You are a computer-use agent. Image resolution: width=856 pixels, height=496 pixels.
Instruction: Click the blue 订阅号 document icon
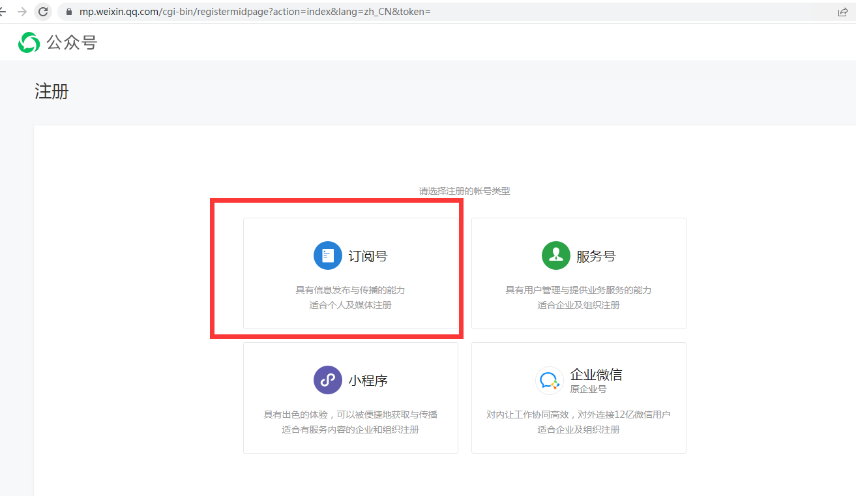click(328, 255)
